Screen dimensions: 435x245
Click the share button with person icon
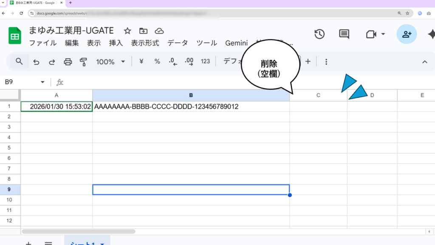(x=407, y=34)
